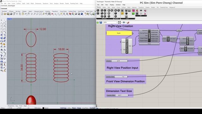This screenshot has height=114, width=202.
Task: Click the Print icon in Rhino toolbar
Action: click(11, 14)
